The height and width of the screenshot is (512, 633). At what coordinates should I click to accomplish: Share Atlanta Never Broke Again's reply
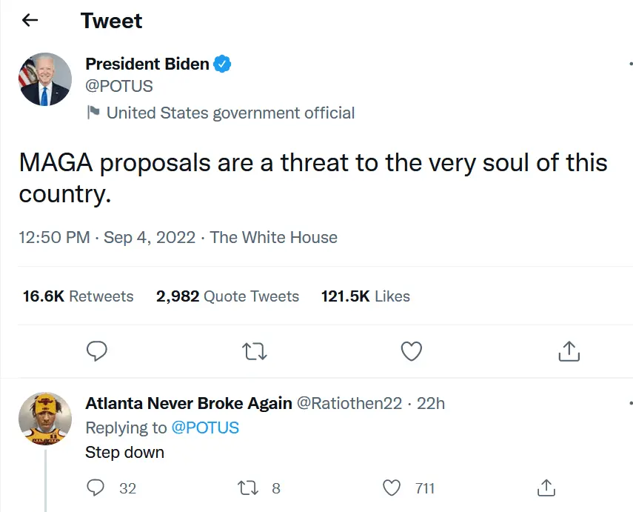(546, 488)
